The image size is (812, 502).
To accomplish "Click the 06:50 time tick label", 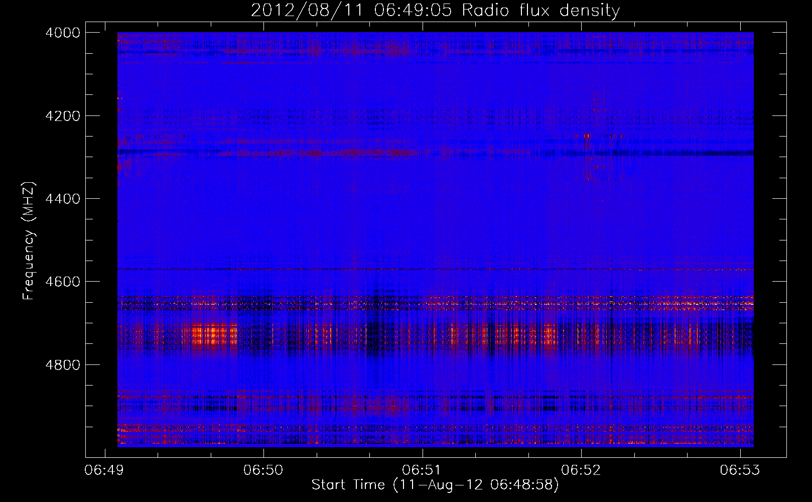I will (263, 470).
